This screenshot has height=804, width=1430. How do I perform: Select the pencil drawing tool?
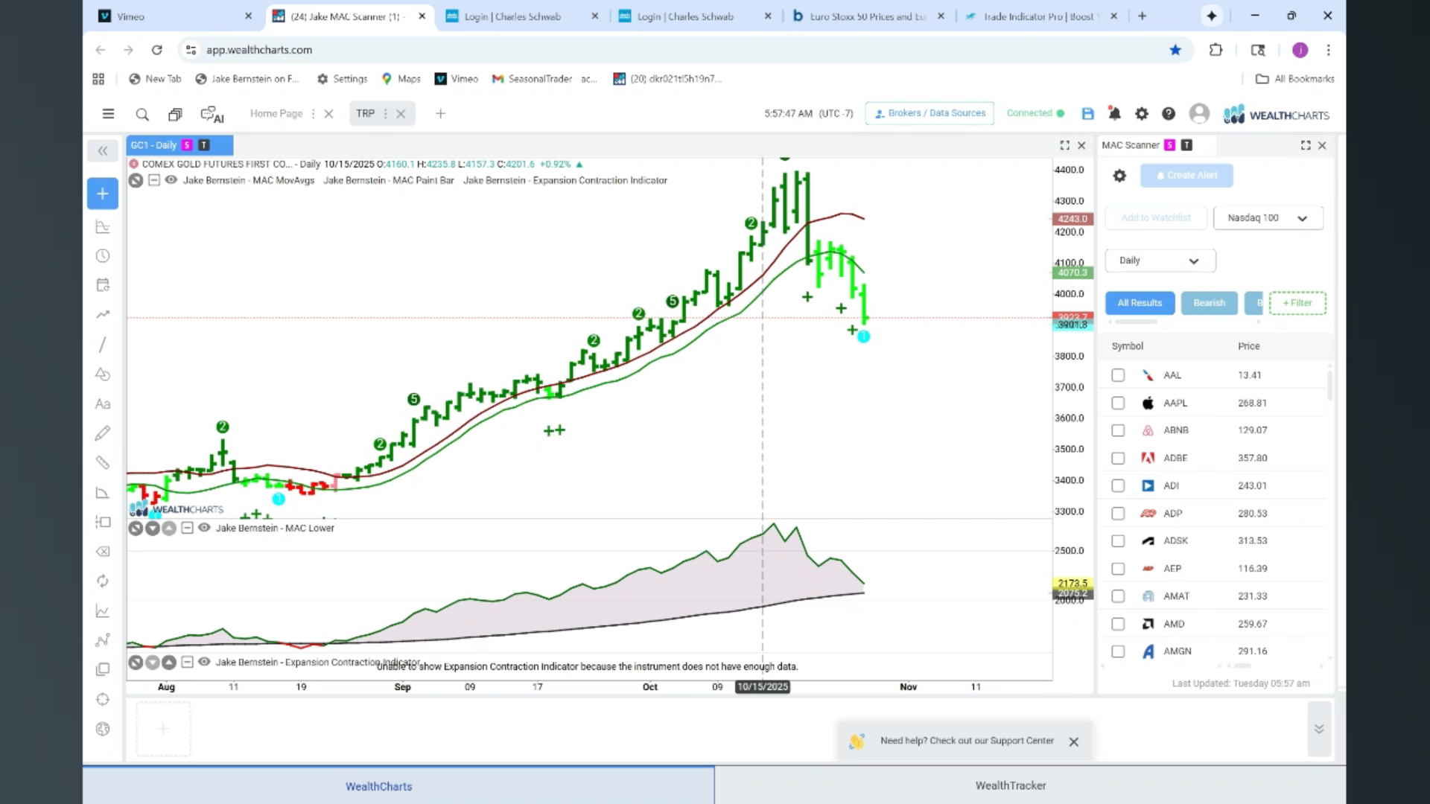pos(103,433)
